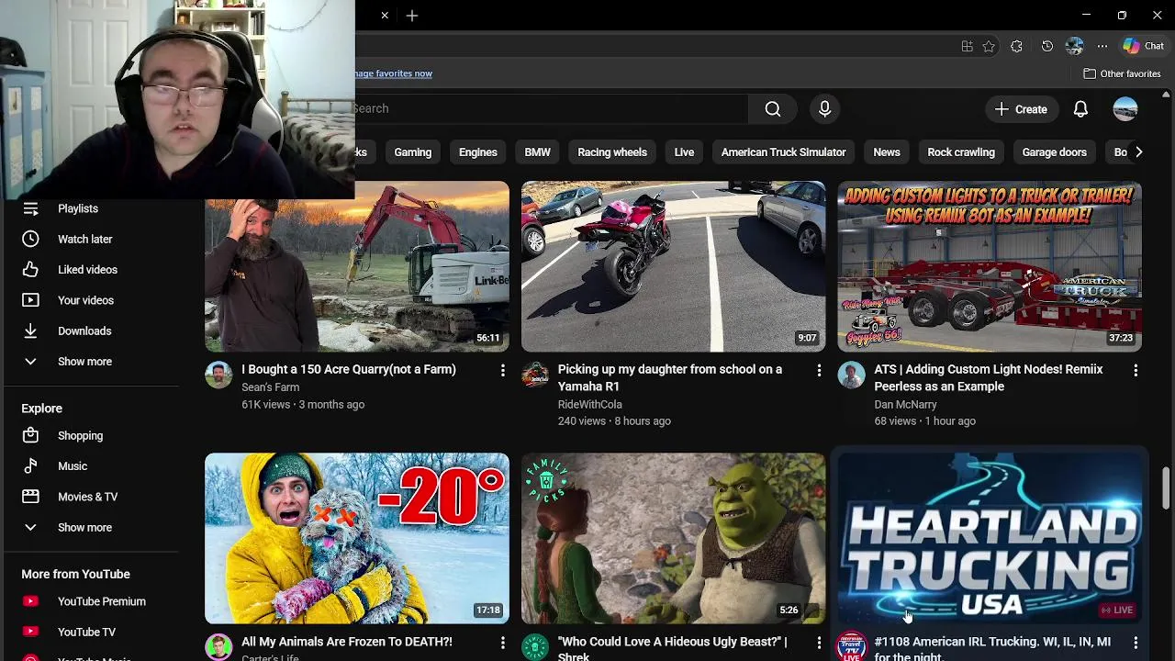Screen dimensions: 1175x661
Task: Click the Create button
Action: (1021, 109)
